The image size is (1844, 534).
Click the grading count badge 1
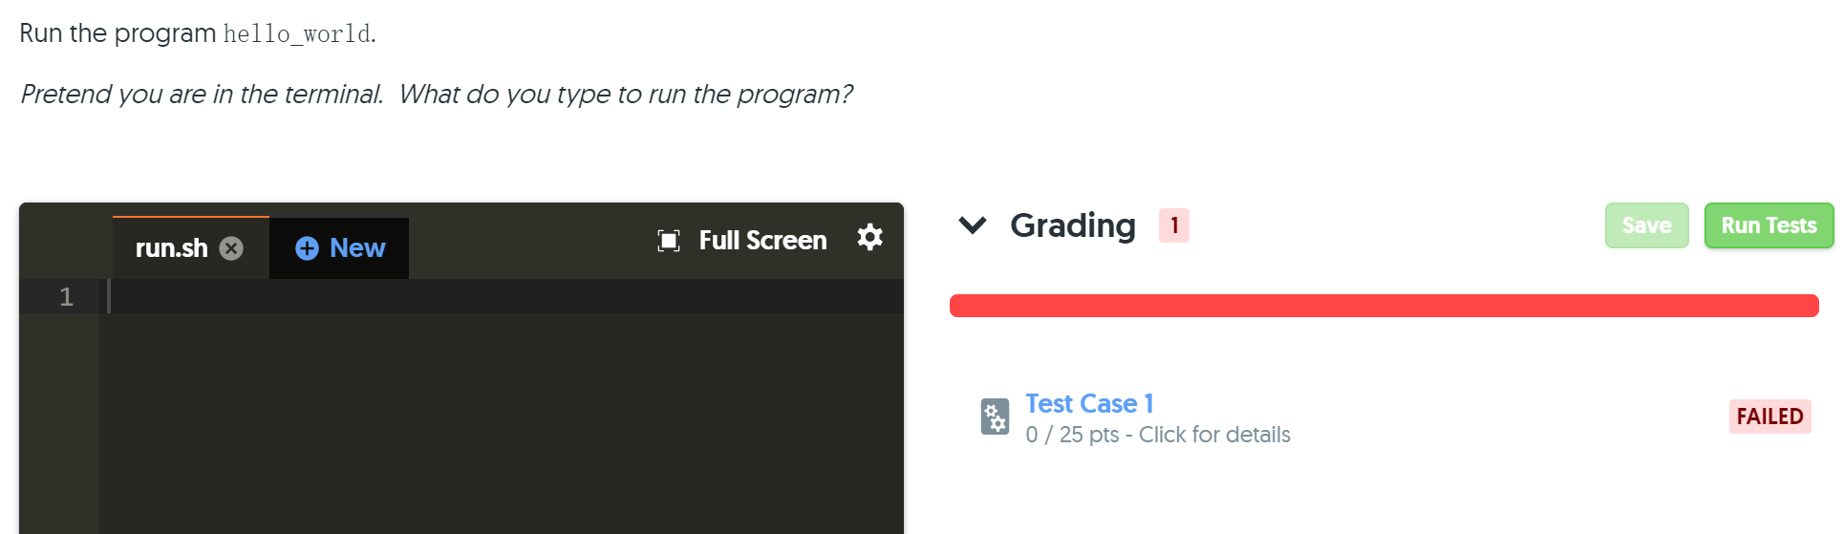coord(1173,225)
